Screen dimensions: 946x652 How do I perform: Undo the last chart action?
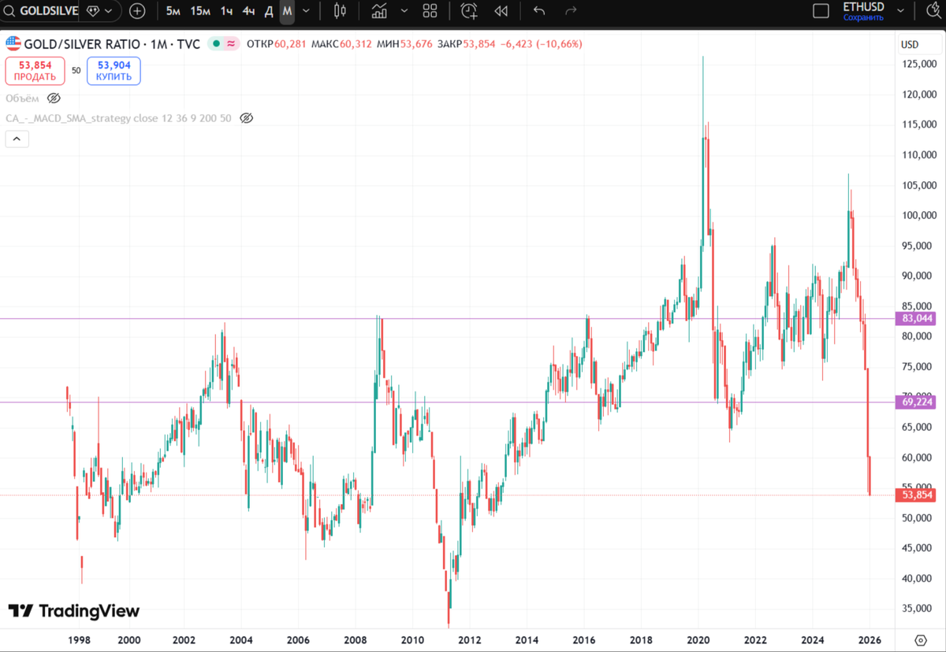[x=539, y=11]
